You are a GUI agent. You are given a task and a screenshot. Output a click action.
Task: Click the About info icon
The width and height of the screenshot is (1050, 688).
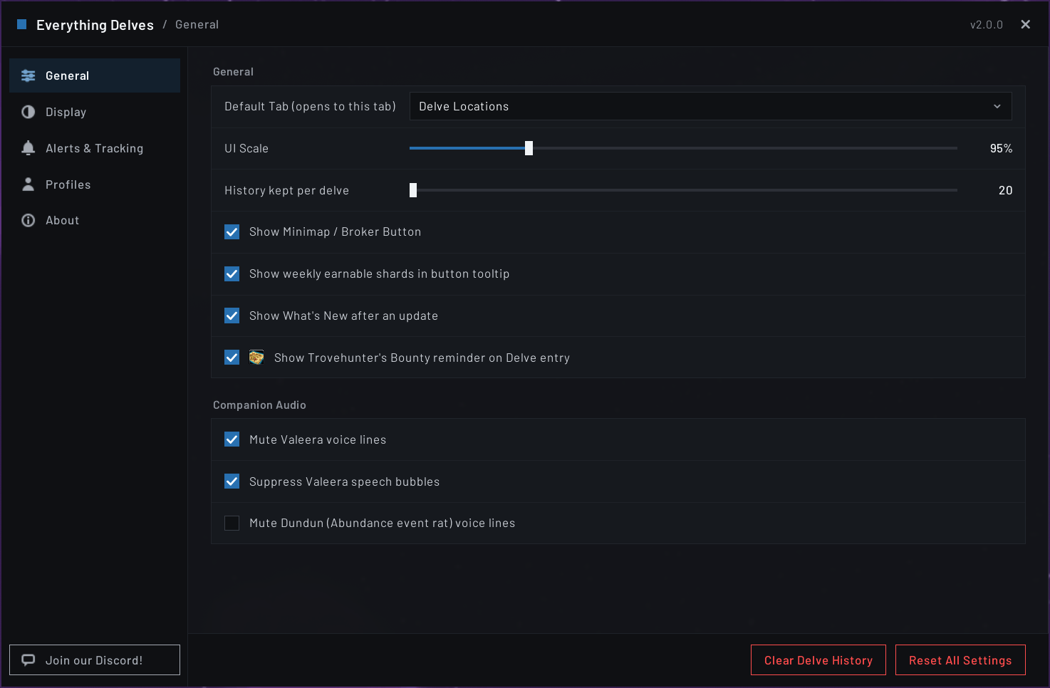click(x=28, y=220)
